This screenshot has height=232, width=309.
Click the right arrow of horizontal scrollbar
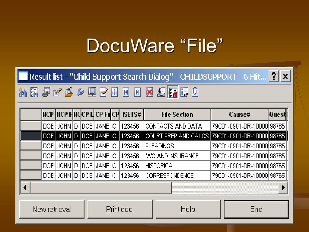[283, 188]
